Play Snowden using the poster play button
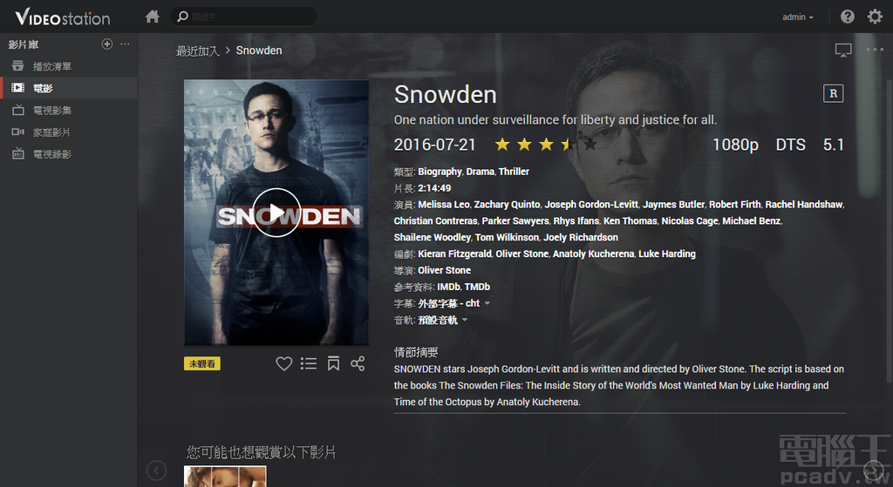The width and height of the screenshot is (893, 487). [x=276, y=213]
